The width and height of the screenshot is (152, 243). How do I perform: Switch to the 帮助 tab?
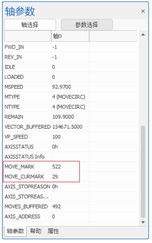point(36,231)
